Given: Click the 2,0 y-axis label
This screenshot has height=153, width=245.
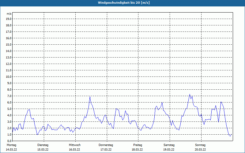Looking at the screenshot, I should tap(9, 128).
